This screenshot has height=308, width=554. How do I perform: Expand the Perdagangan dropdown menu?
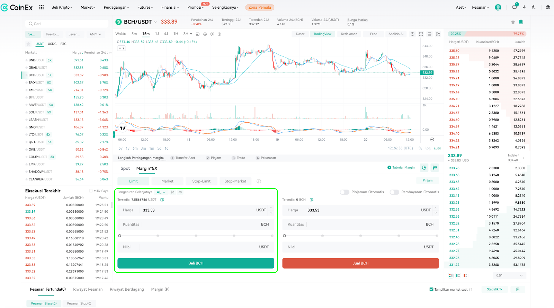click(116, 7)
